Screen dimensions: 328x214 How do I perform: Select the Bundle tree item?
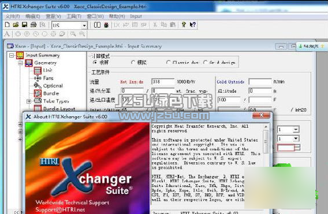coord(51,93)
